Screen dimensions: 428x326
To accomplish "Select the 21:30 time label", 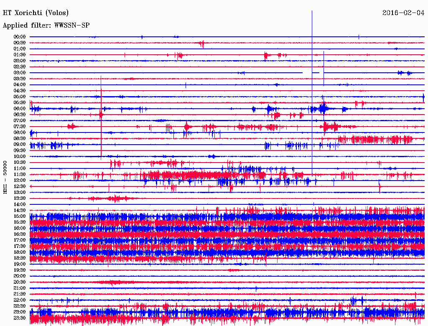I will tap(20, 294).
